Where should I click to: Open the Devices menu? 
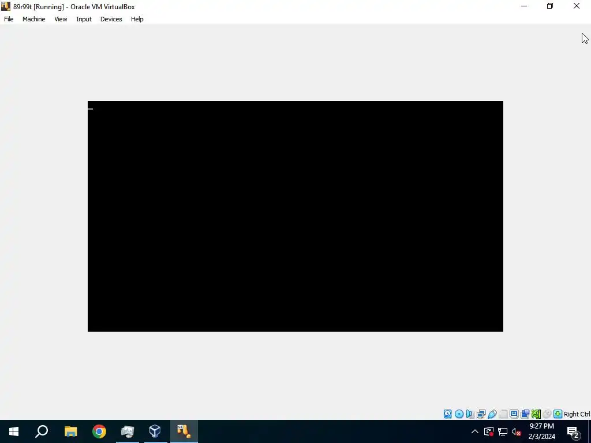pyautogui.click(x=111, y=19)
